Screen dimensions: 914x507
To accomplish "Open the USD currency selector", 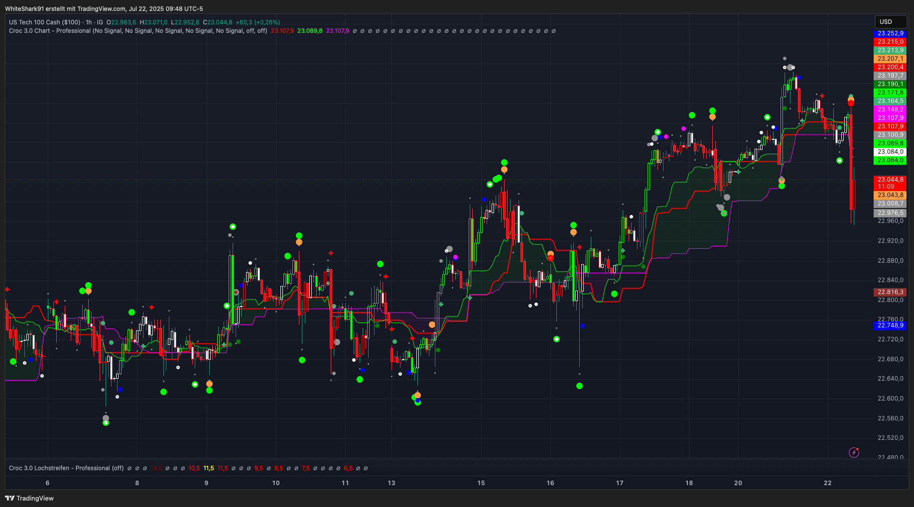I will coord(890,22).
